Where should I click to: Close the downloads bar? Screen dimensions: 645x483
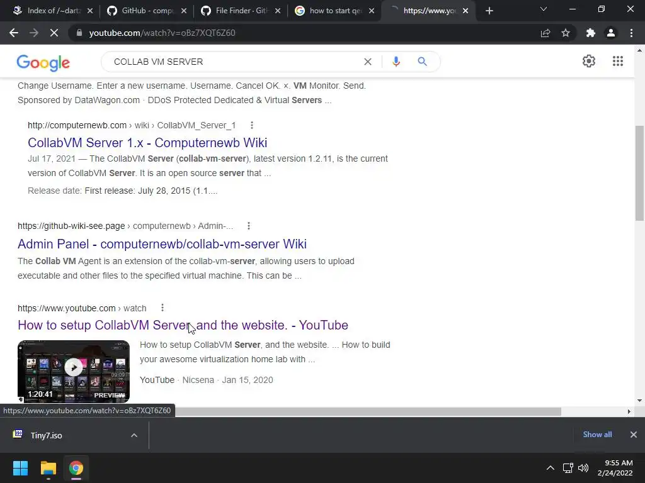634,435
